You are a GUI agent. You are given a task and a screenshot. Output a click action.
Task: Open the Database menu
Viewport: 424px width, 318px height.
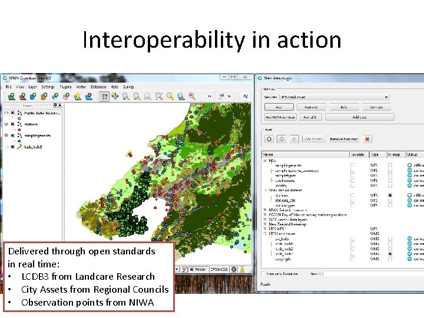pos(98,87)
